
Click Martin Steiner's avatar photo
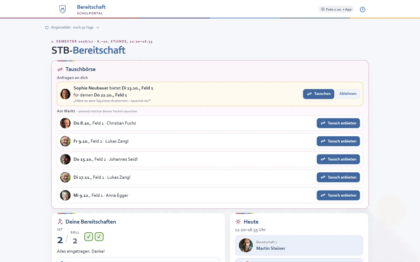(246, 245)
